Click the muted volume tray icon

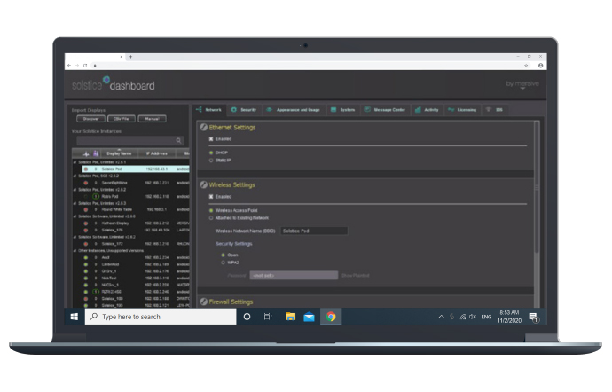pyautogui.click(x=473, y=317)
